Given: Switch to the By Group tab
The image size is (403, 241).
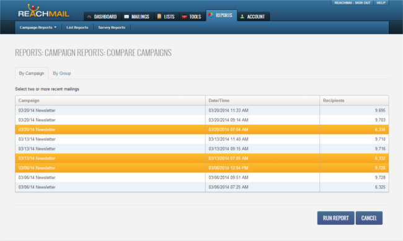Looking at the screenshot, I should pyautogui.click(x=61, y=73).
